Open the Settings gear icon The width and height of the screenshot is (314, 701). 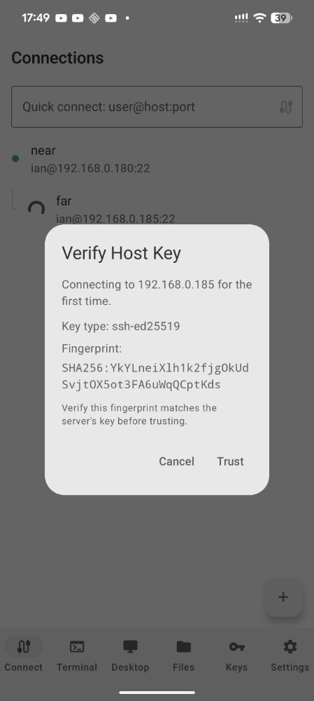(x=290, y=646)
